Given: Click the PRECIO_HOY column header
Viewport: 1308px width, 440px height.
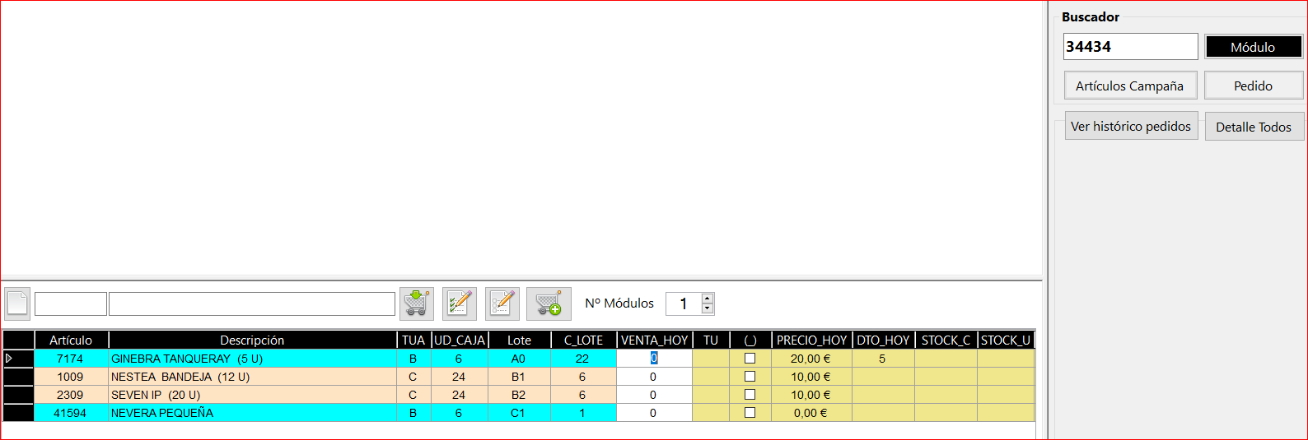Looking at the screenshot, I should pyautogui.click(x=811, y=340).
